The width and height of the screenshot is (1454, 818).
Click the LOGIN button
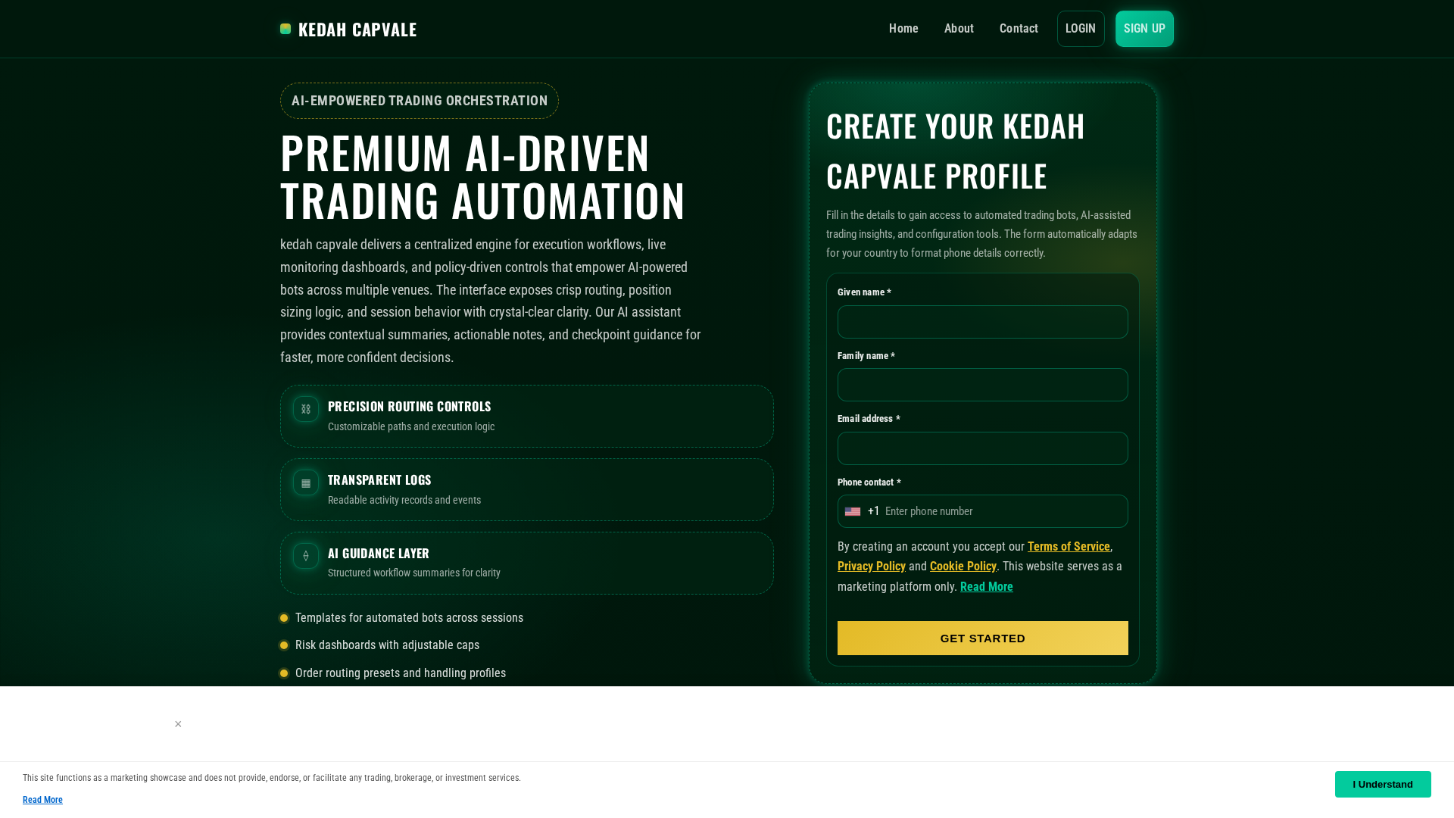[x=1081, y=29]
